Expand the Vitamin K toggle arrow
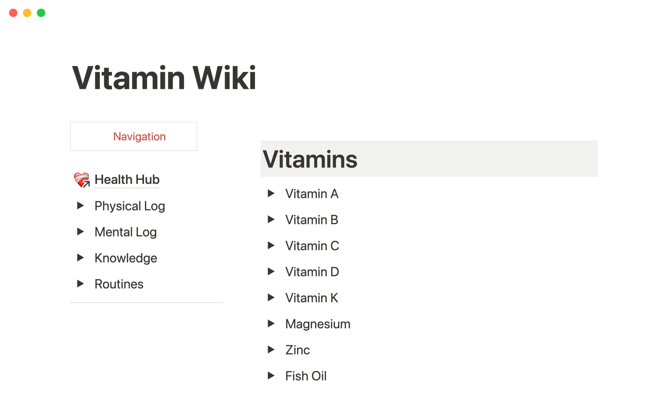This screenshot has height=417, width=668. 271,298
